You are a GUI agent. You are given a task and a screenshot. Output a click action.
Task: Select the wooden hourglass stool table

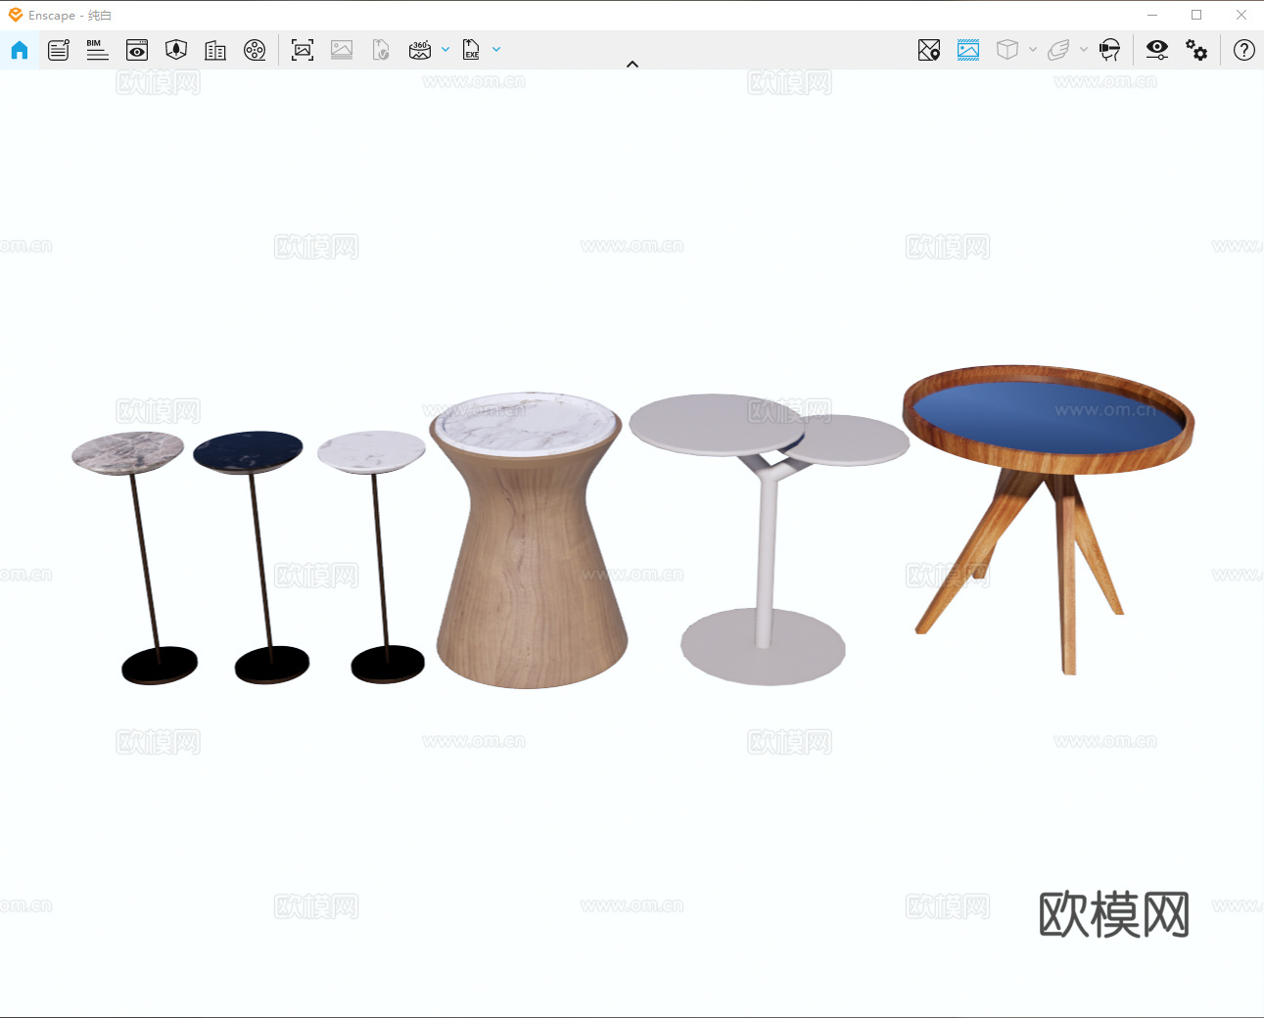click(528, 548)
